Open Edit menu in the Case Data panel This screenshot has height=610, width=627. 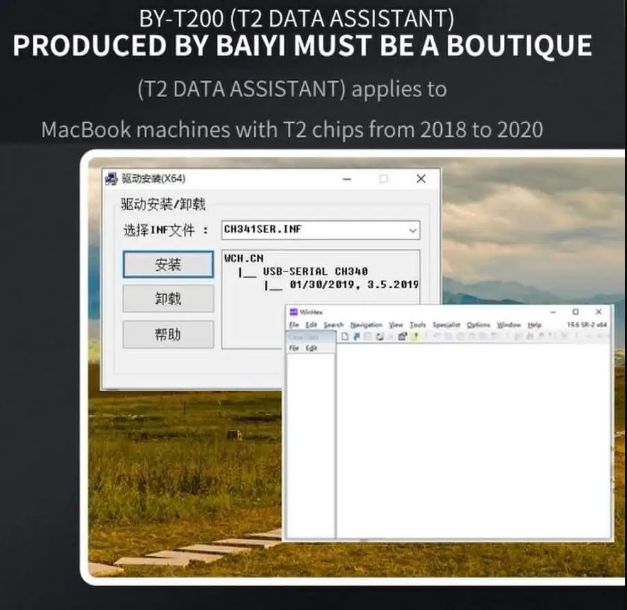(x=311, y=348)
